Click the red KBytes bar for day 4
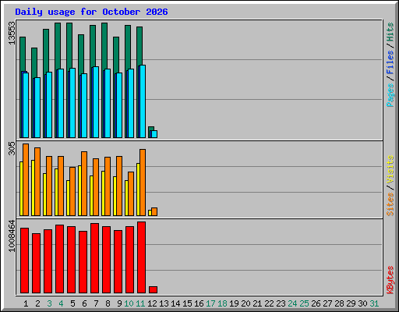 [x=59, y=259]
